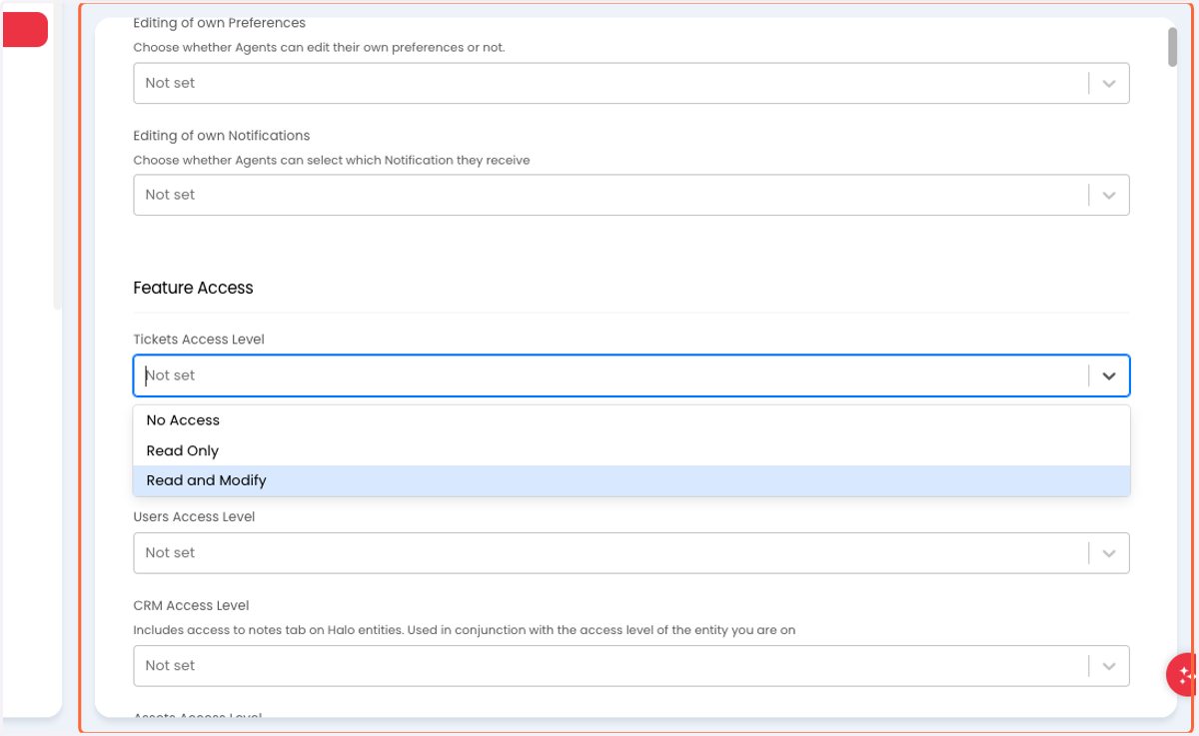Screen dimensions: 1199x736
Task: Select the No Access option
Action: (631, 420)
